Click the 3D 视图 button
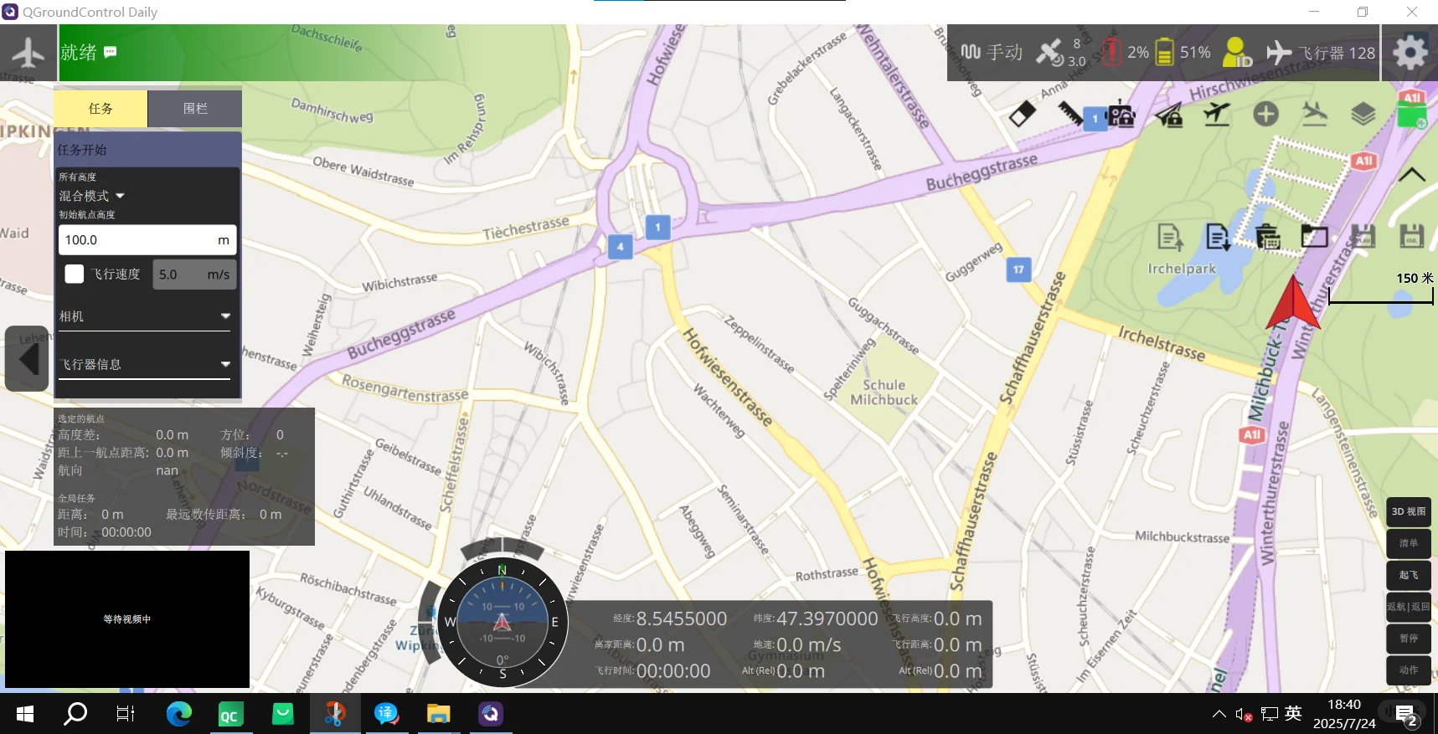 point(1409,511)
